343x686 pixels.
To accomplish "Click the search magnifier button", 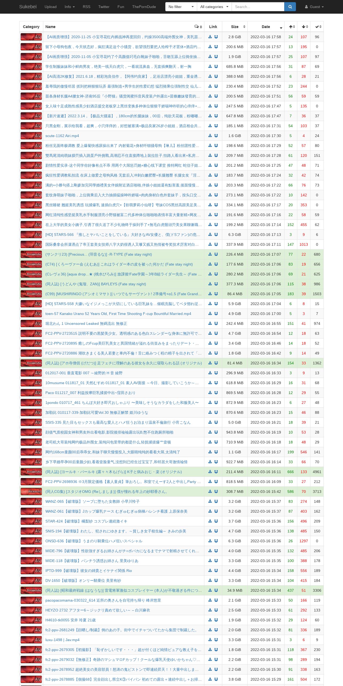I will tap(290, 7).
